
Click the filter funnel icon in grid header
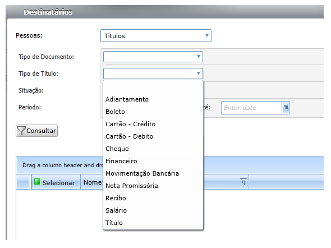click(243, 182)
